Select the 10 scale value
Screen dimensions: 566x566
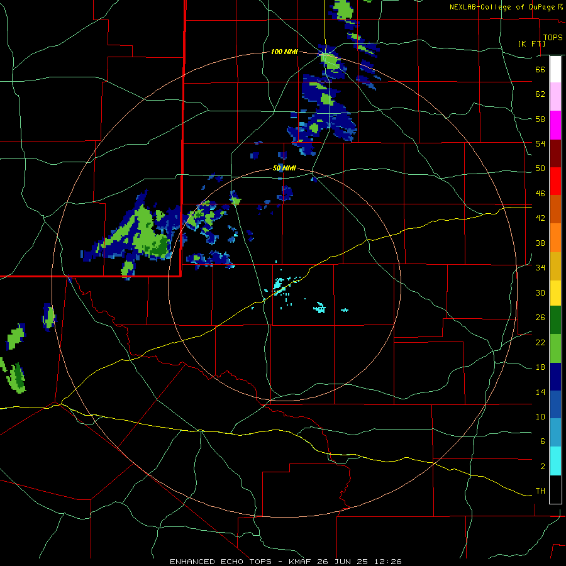coord(540,416)
